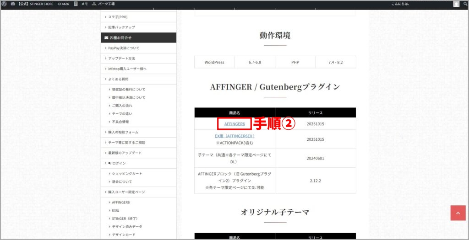Expand the よくある質問 sidebar item
The image size is (469, 240).
118,79
